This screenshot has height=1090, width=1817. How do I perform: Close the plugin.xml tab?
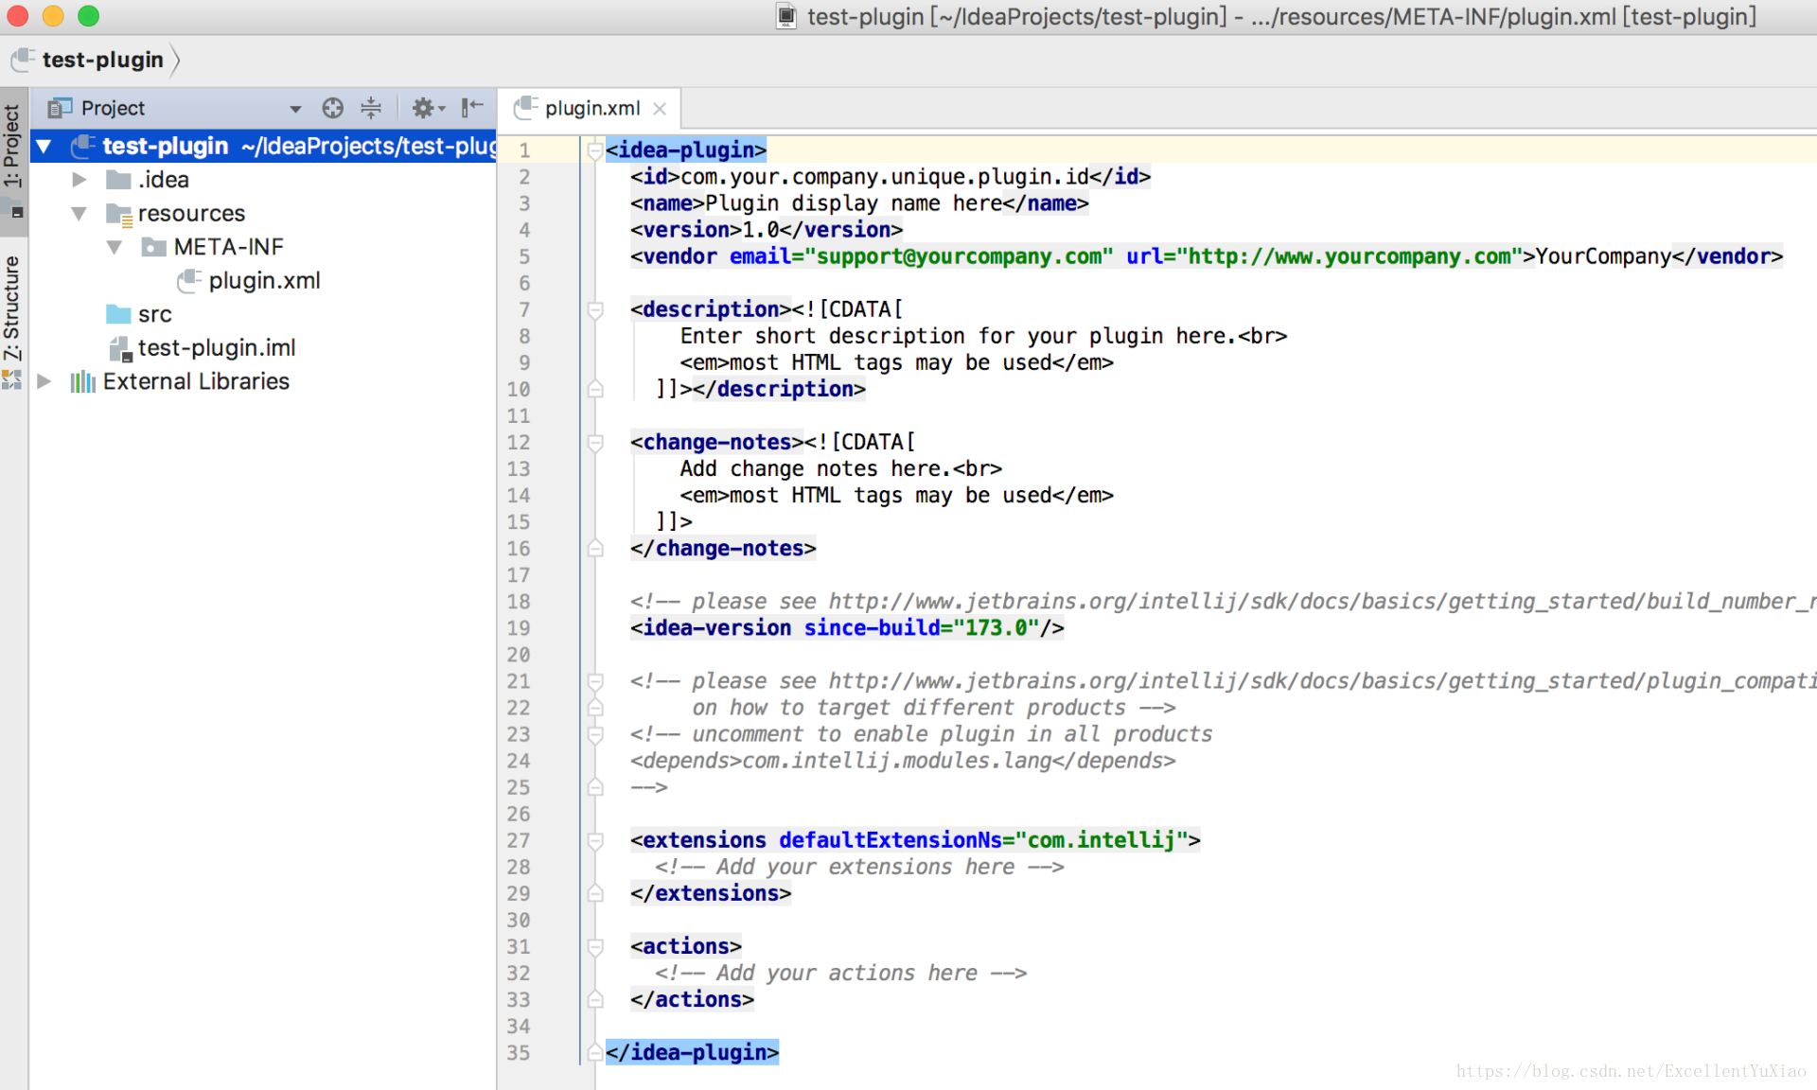tap(660, 109)
